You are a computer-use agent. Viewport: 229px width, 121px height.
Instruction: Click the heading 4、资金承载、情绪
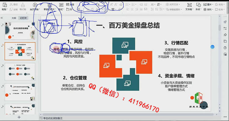point(176,76)
